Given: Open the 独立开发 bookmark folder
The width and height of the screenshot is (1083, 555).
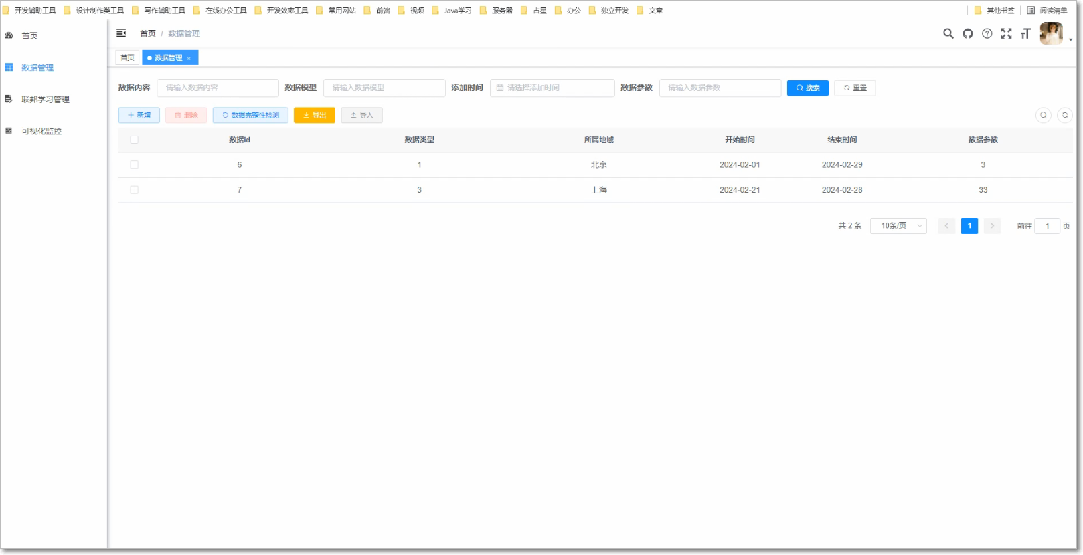Looking at the screenshot, I should 608,11.
